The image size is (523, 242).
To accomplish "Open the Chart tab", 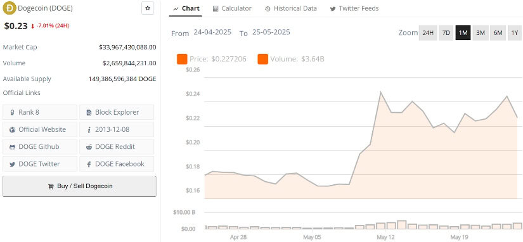I will pos(186,9).
